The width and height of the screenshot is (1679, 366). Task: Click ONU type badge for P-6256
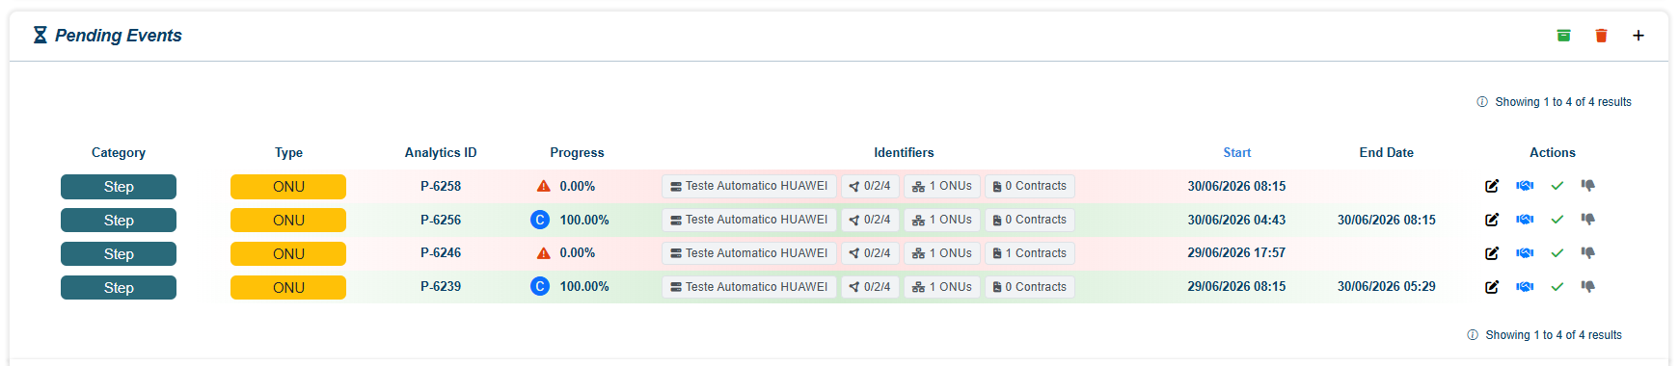click(288, 221)
